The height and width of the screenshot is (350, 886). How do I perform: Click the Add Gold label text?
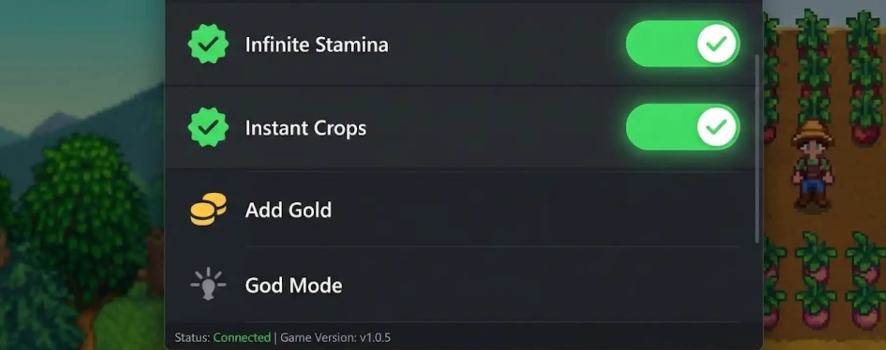coord(289,210)
